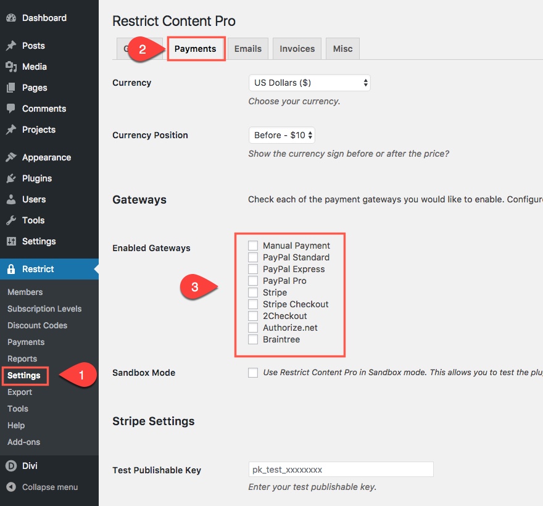
Task: Click the Dashboard gauge icon
Action: 11,18
